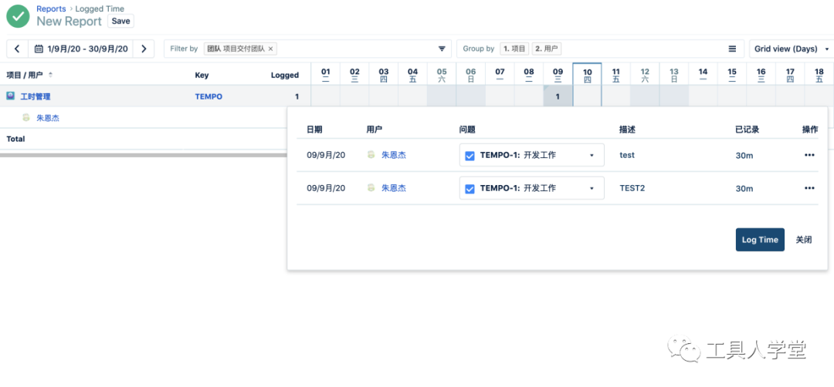Image resolution: width=834 pixels, height=387 pixels.
Task: Click the Key column header
Action: [x=202, y=76]
